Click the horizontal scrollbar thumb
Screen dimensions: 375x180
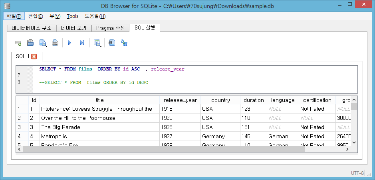click(164, 149)
